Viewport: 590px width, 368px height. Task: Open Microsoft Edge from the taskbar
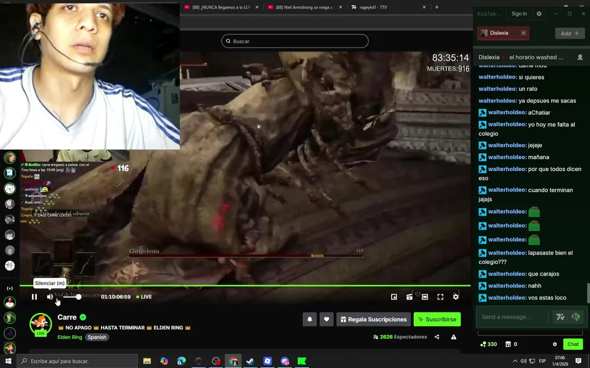click(181, 361)
